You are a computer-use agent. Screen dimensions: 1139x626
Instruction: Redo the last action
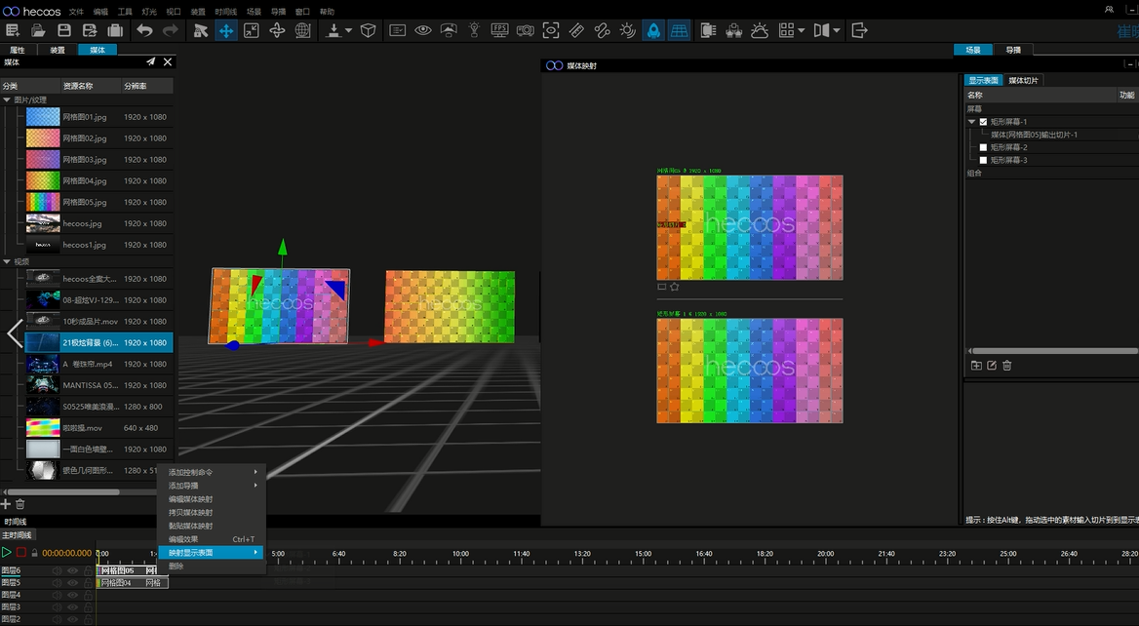pos(170,30)
